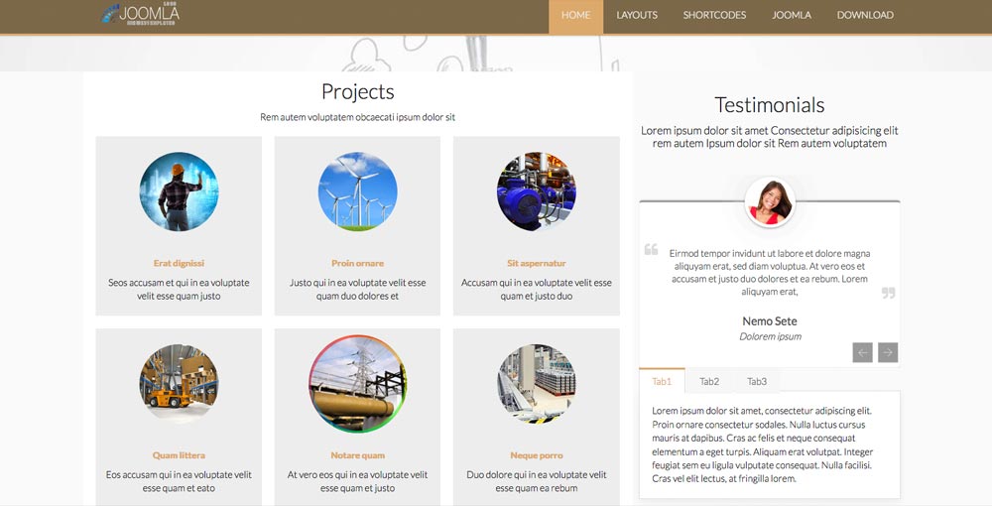Switch to the Tab3 tab

point(757,381)
